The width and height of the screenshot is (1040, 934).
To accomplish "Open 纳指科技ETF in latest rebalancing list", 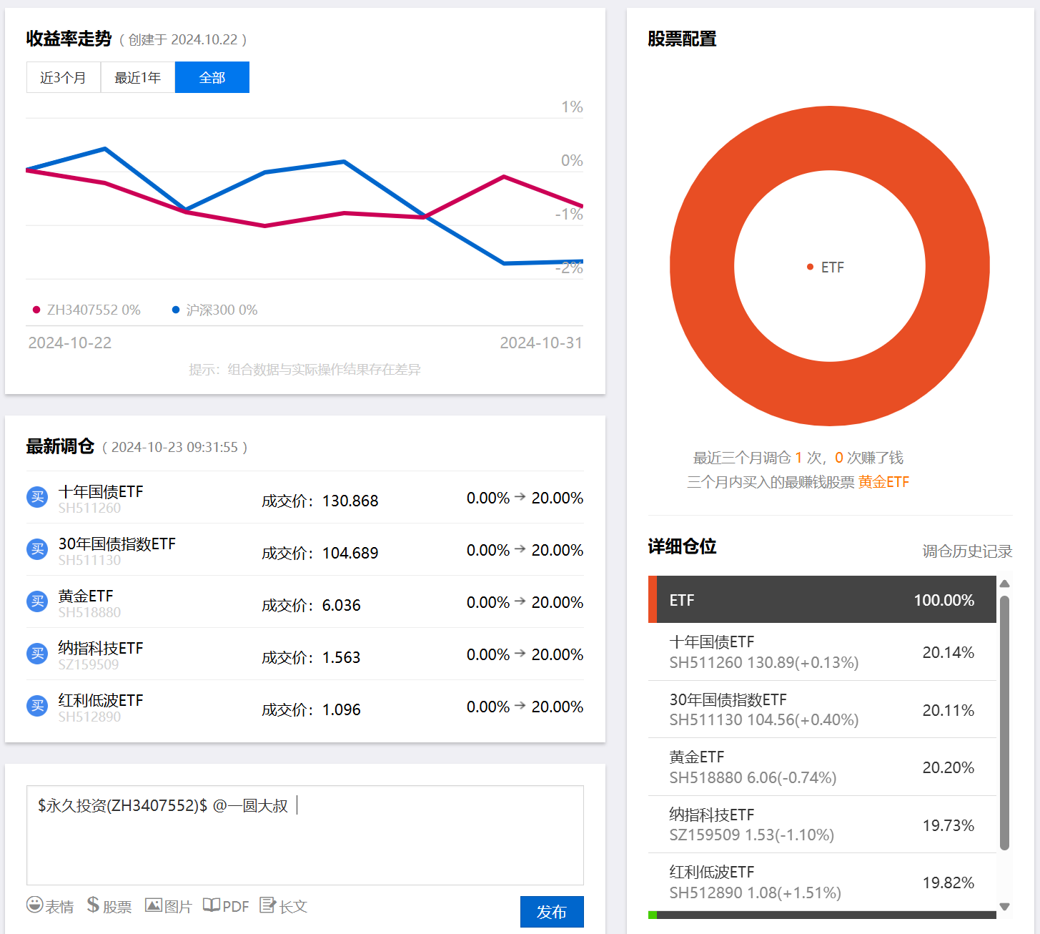I will click(x=101, y=648).
